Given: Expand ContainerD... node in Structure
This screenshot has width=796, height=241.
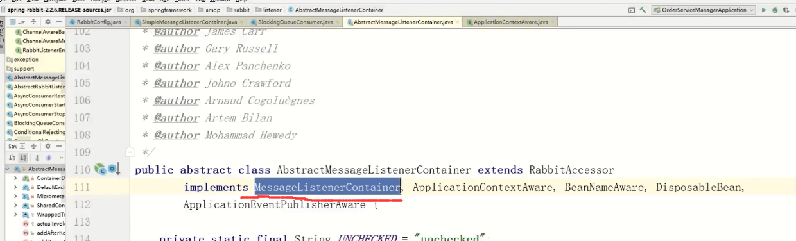Looking at the screenshot, I should tap(16, 178).
